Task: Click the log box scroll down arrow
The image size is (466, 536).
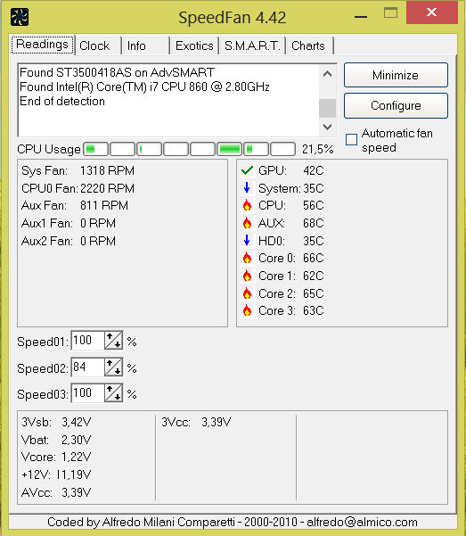Action: [327, 128]
